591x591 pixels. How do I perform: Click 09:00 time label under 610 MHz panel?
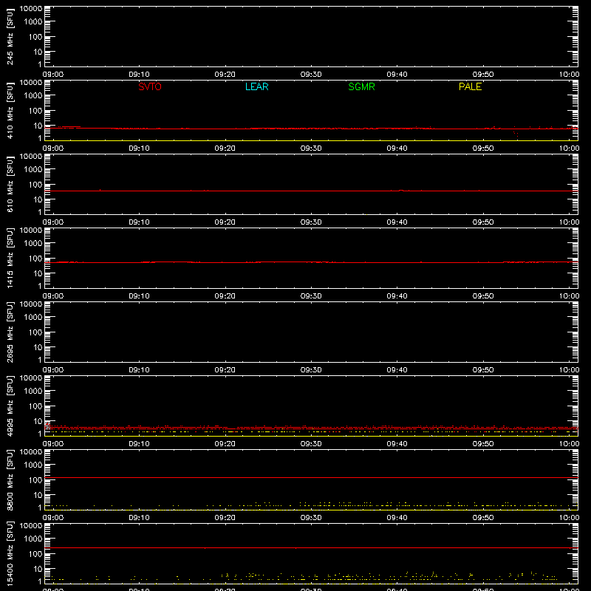(x=53, y=222)
